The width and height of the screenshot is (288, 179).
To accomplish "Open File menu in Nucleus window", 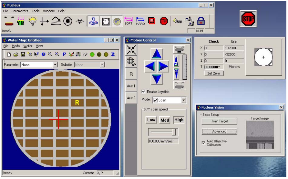I will [5, 11].
